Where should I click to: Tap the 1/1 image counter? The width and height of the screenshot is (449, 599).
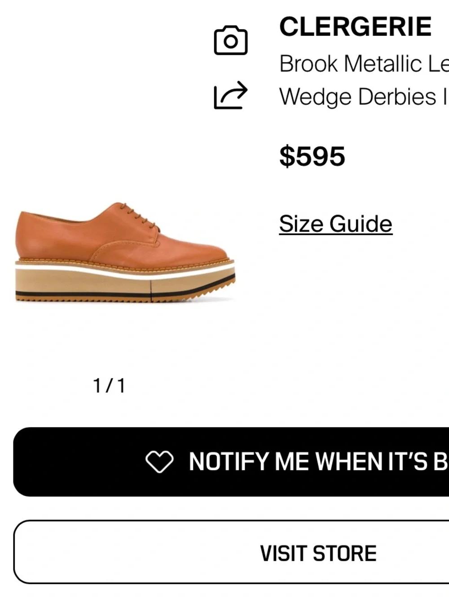(109, 386)
